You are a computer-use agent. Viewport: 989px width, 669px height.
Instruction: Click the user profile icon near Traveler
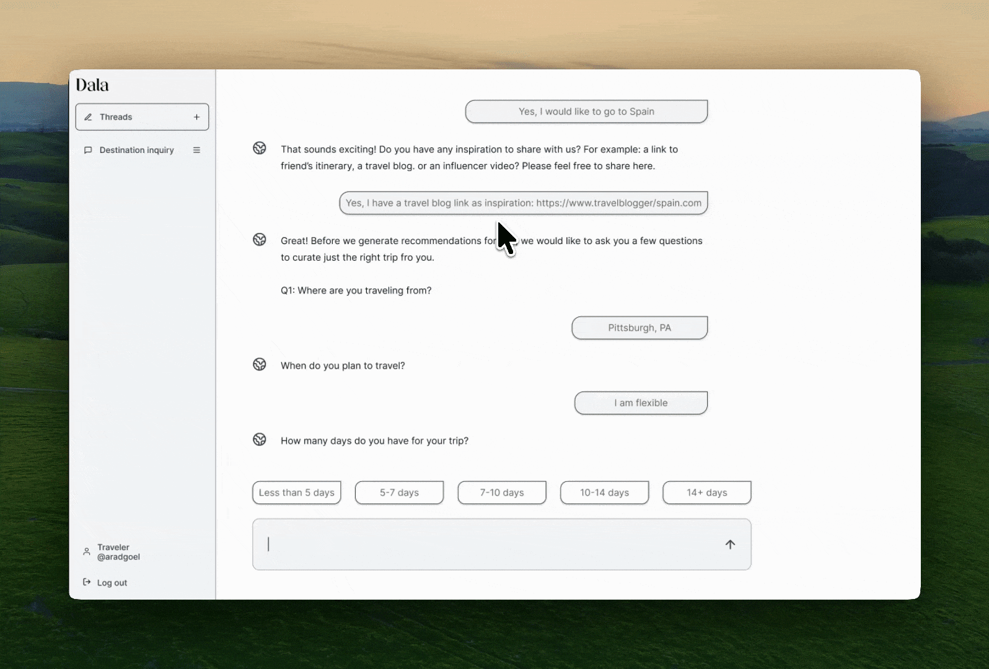(x=87, y=551)
